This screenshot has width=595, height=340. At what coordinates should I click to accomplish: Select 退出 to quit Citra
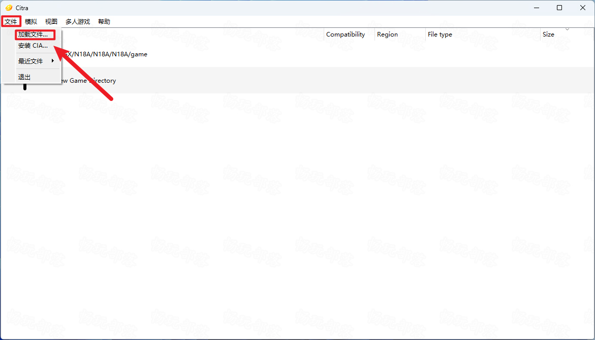(24, 77)
